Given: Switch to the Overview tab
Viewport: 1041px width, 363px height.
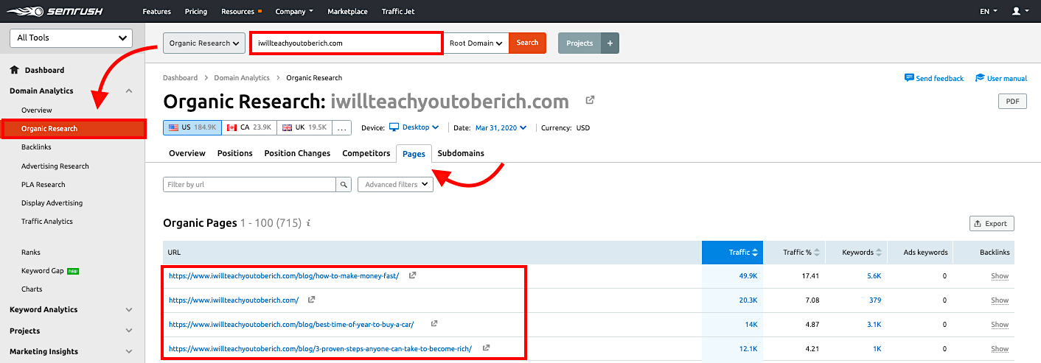Looking at the screenshot, I should coord(187,153).
